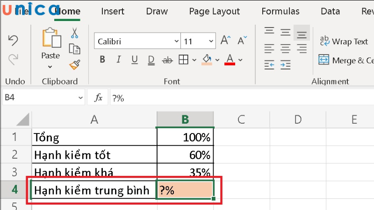The width and height of the screenshot is (374, 210).
Task: Click the Strikethrough formatting icon
Action: (167, 60)
